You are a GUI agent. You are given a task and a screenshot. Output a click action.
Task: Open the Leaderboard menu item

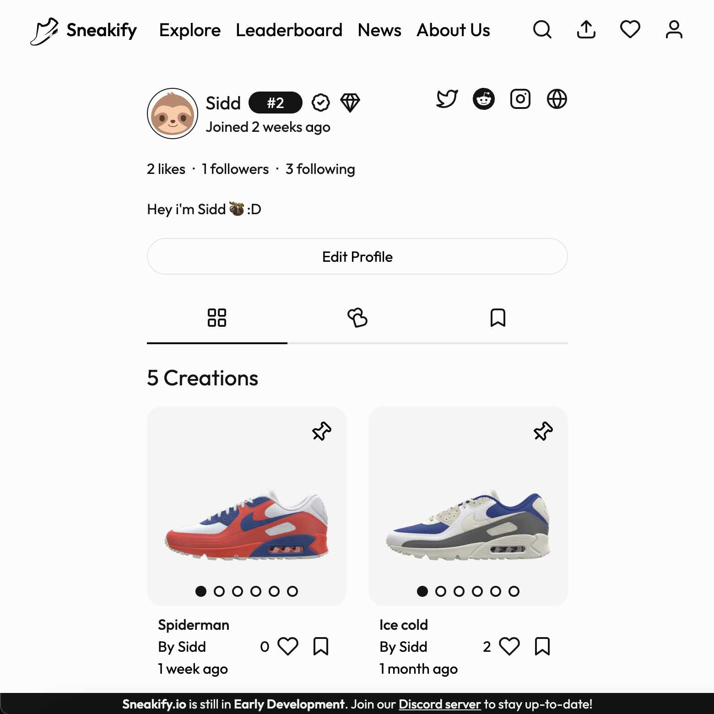click(x=289, y=30)
